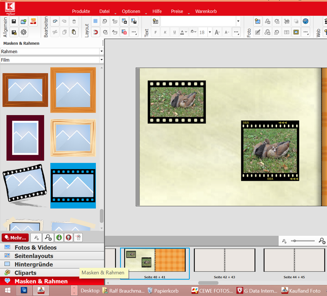Click the paste clipboard icon

(x=74, y=32)
